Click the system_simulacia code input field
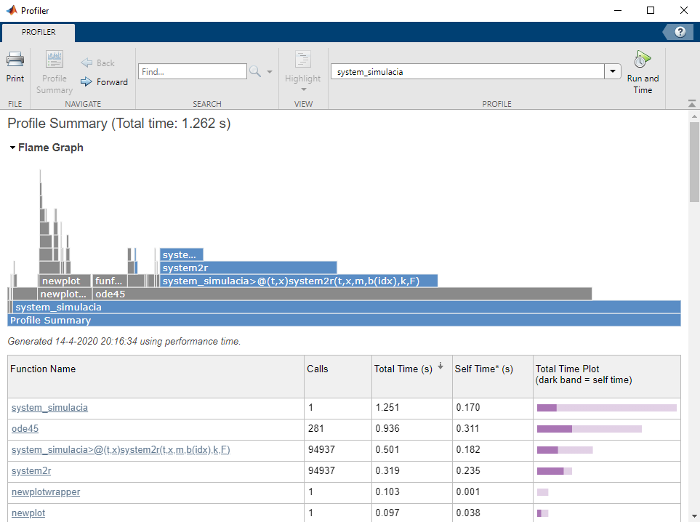 pos(468,71)
